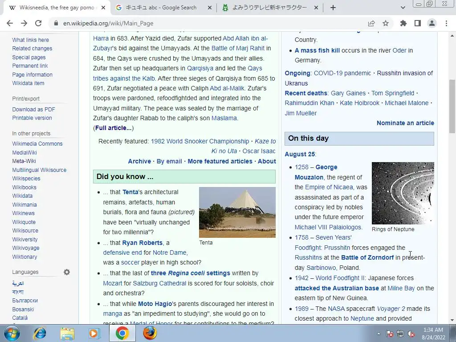456x342 pixels.
Task: Open the muted volume tray icon
Action: coord(411,334)
